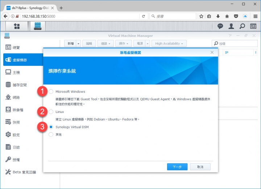Open the High Availability dropdown

[x=169, y=43]
